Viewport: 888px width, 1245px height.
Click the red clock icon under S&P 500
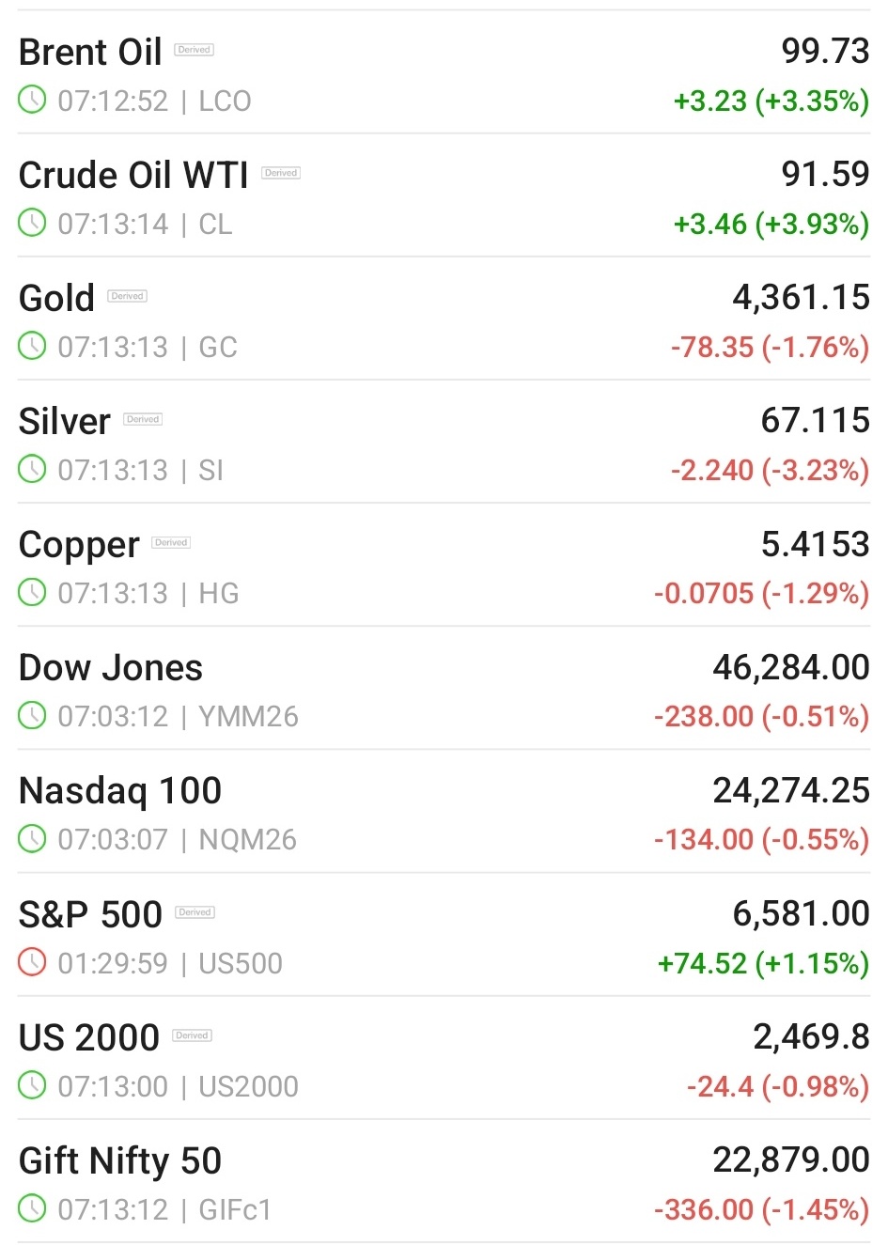(32, 962)
